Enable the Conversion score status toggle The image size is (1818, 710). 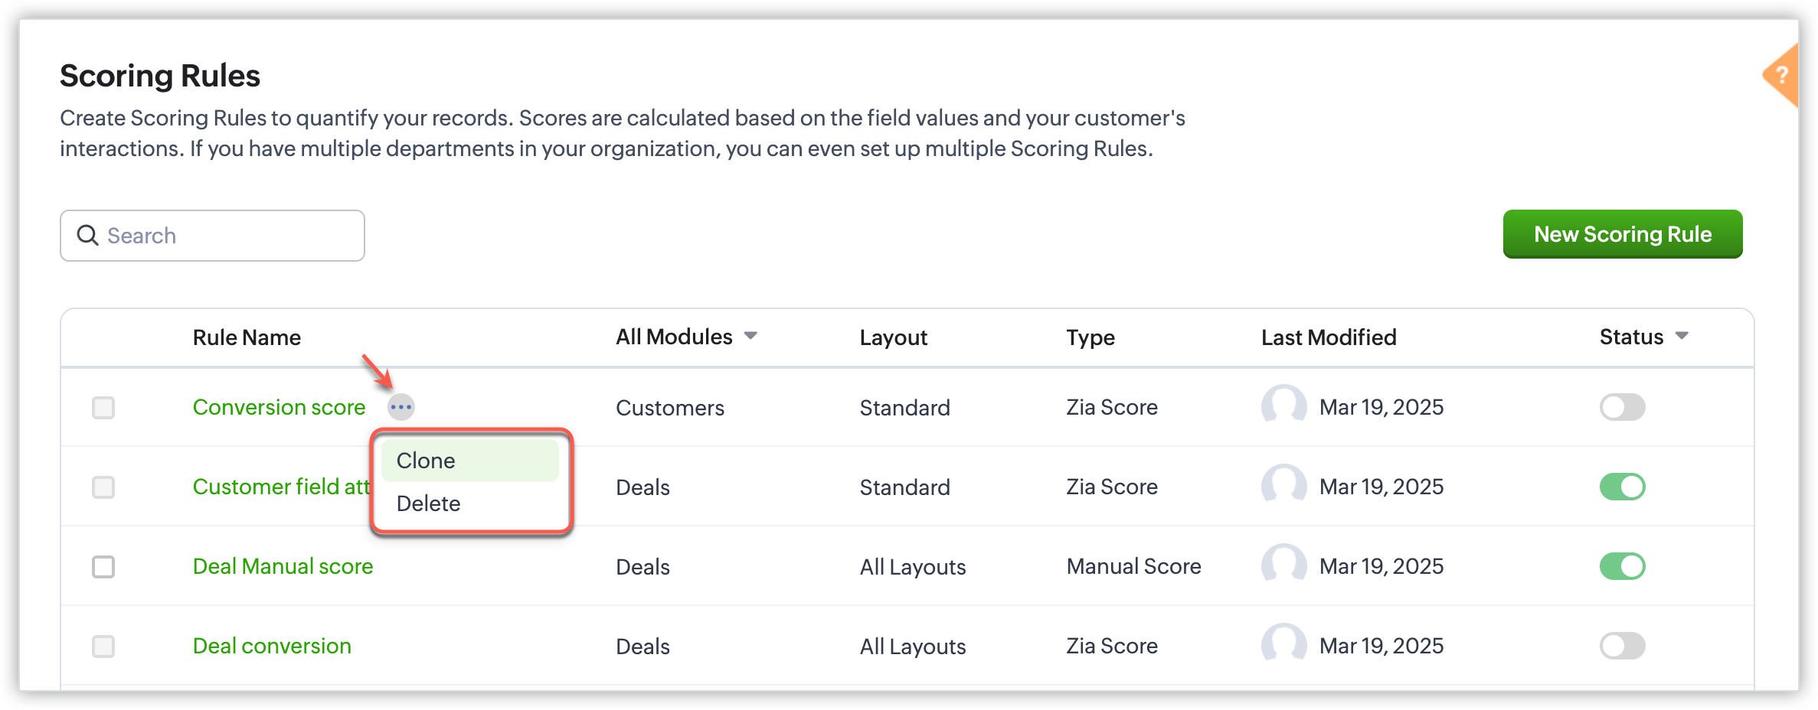coord(1622,407)
